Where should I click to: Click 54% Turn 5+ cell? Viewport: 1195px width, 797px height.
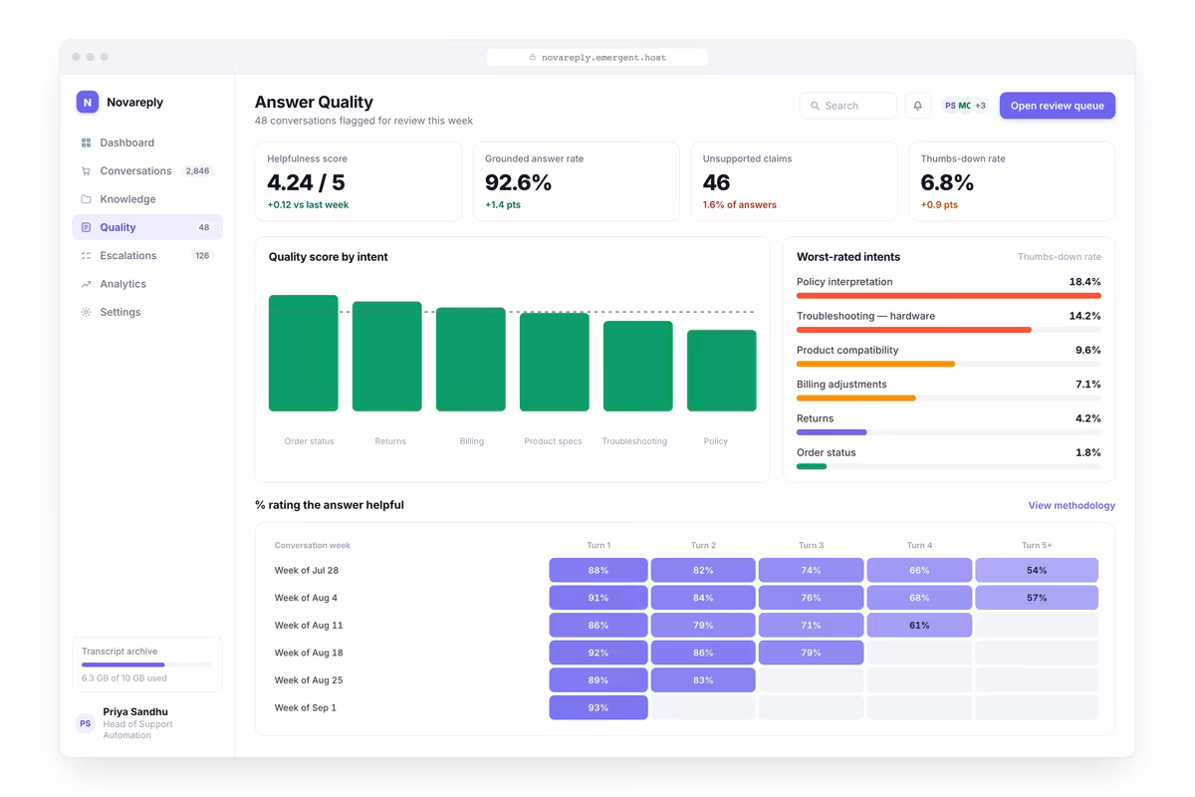1037,571
